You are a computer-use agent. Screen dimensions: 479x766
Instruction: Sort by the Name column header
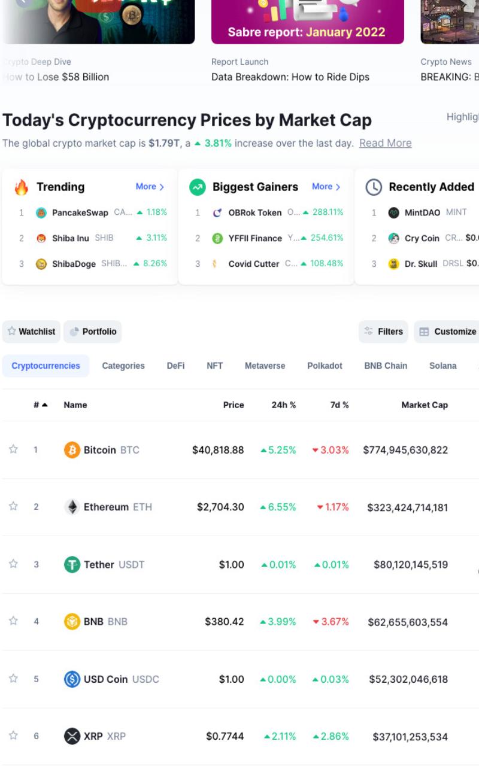coord(75,405)
